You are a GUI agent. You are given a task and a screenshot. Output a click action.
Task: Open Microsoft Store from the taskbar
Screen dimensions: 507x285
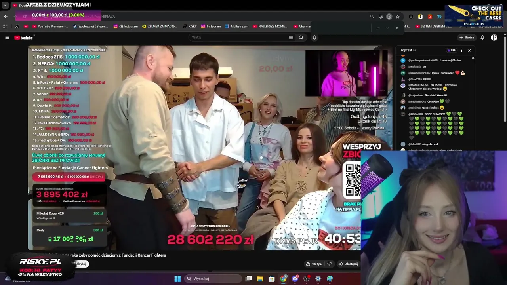coord(272,279)
